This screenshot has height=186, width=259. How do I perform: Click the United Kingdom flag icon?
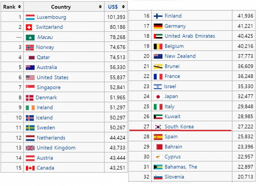[x=30, y=148]
